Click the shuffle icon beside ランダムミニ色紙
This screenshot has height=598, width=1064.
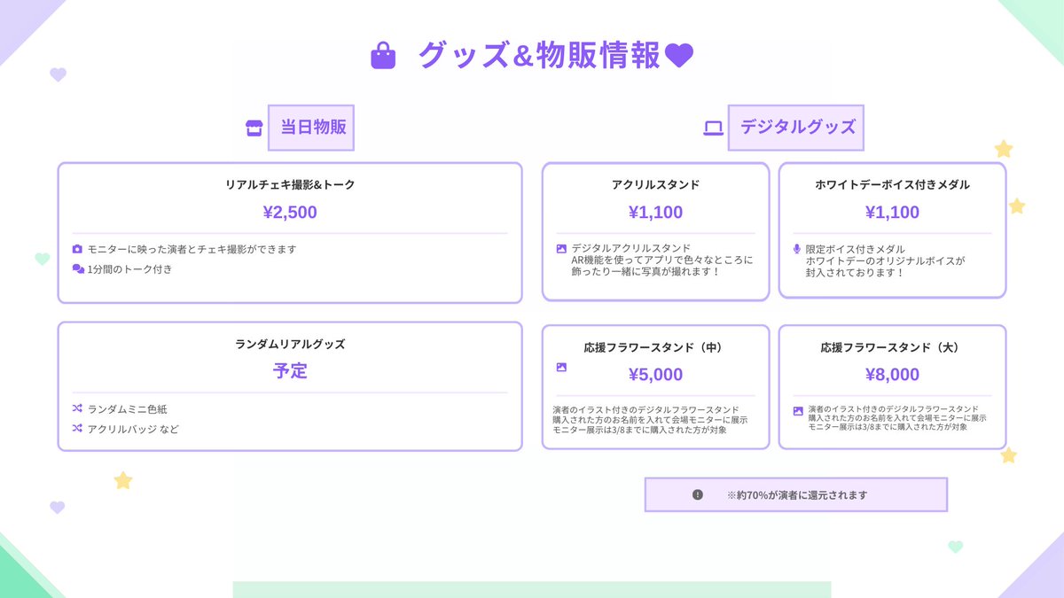(x=77, y=408)
